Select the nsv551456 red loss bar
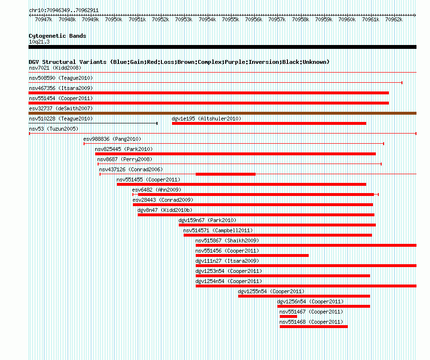430x360 pixels. pyautogui.click(x=252, y=255)
